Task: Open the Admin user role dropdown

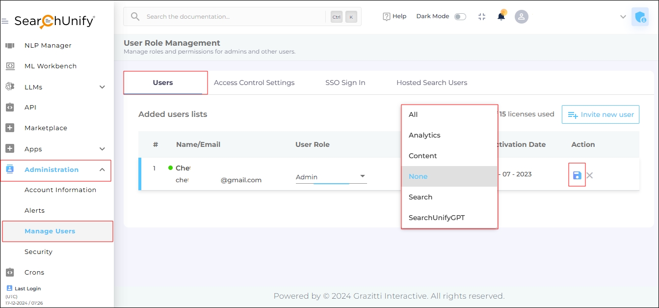Action: pyautogui.click(x=331, y=177)
